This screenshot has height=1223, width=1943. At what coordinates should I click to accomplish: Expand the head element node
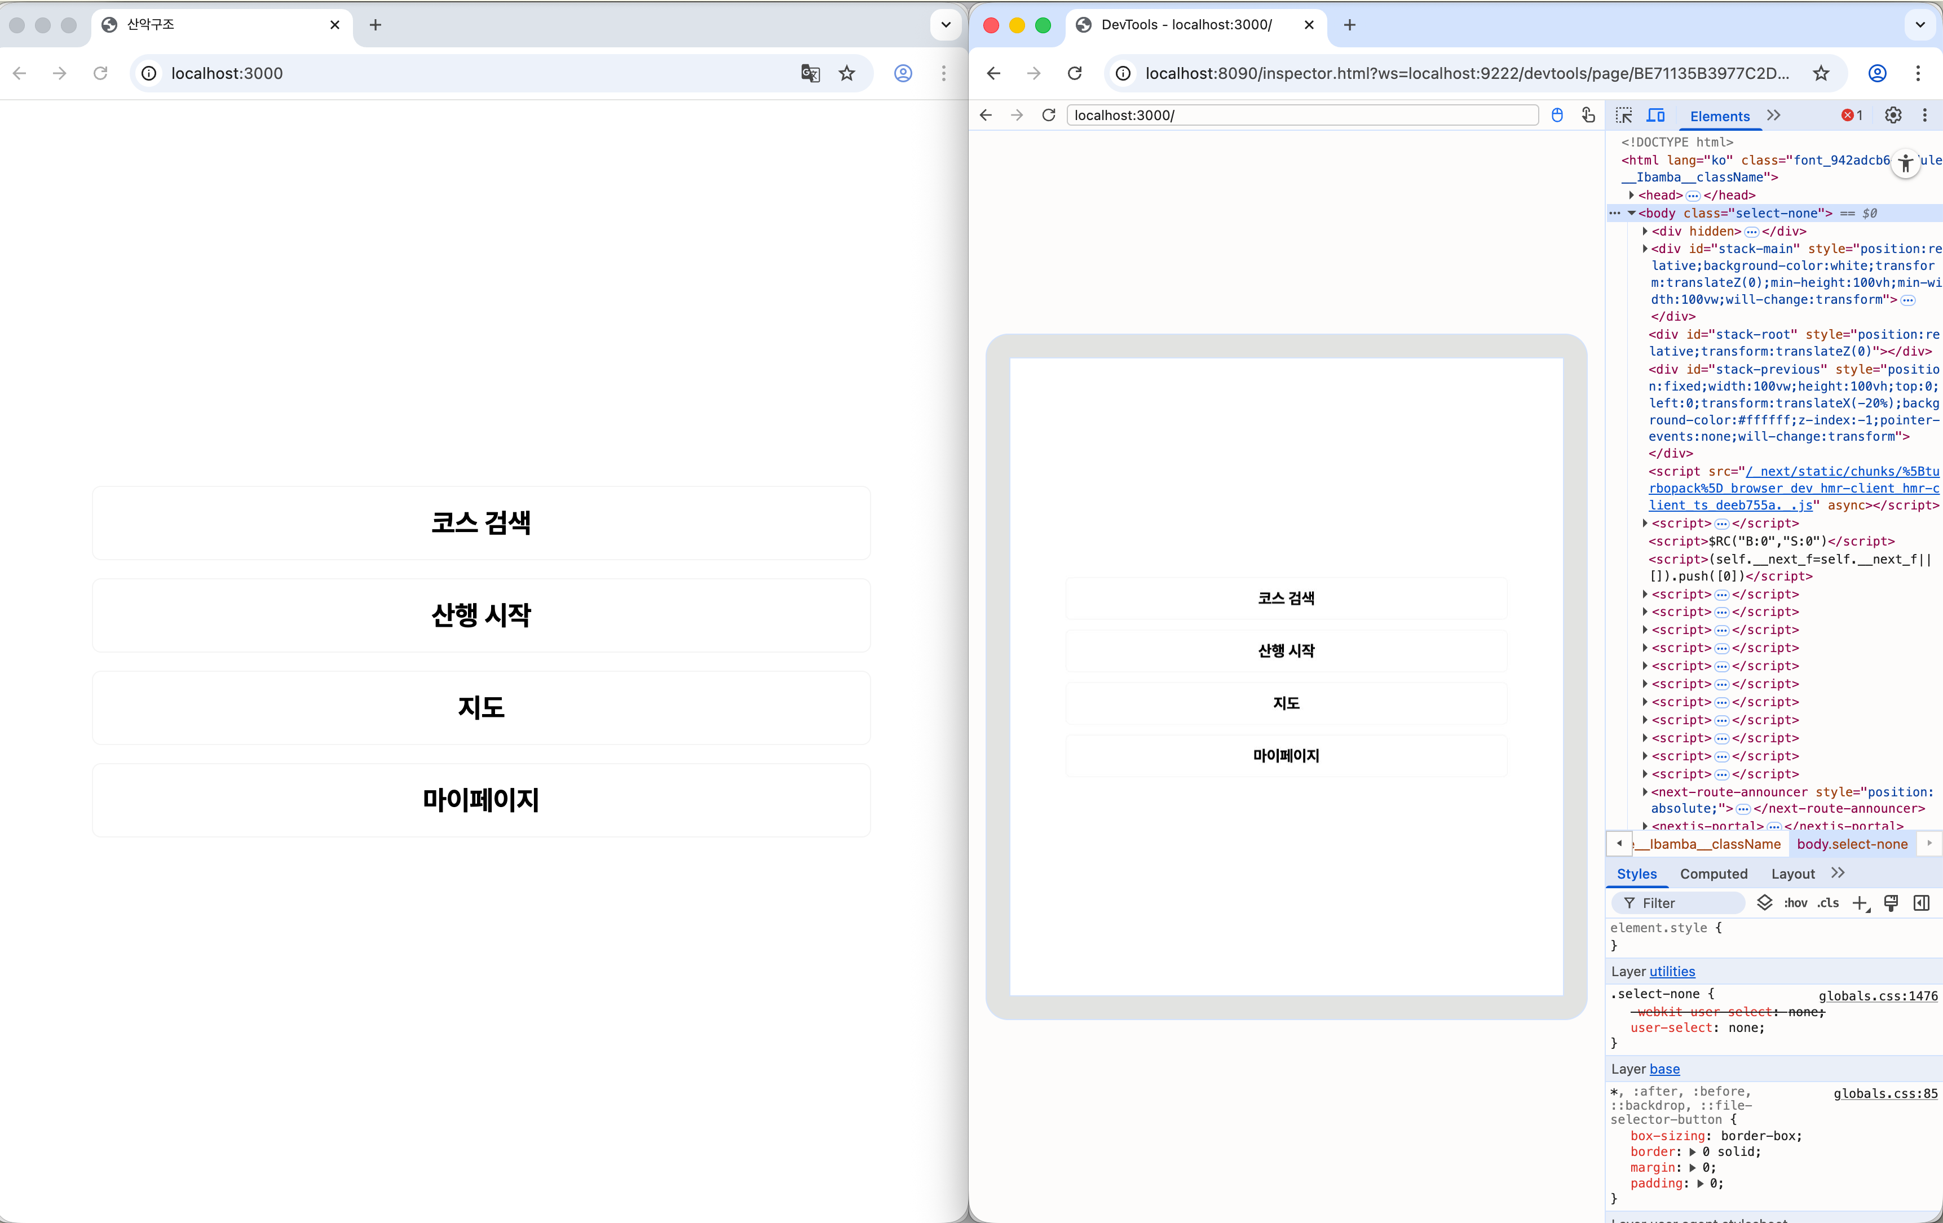click(1632, 195)
